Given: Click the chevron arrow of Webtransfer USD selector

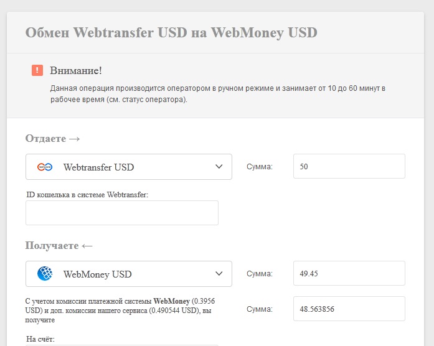Looking at the screenshot, I should [219, 167].
